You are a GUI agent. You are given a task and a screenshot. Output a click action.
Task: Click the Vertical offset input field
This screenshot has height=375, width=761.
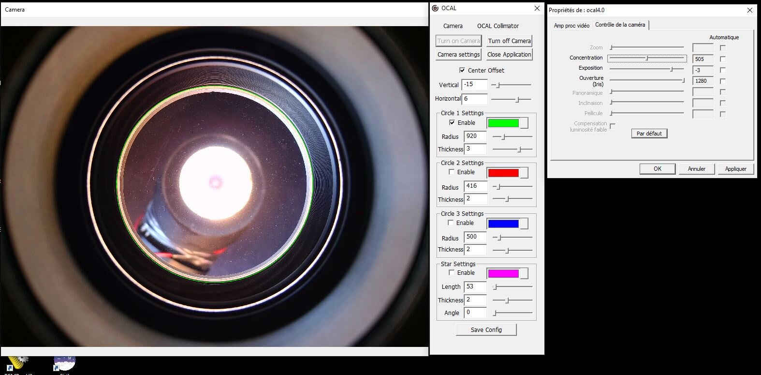pyautogui.click(x=475, y=85)
